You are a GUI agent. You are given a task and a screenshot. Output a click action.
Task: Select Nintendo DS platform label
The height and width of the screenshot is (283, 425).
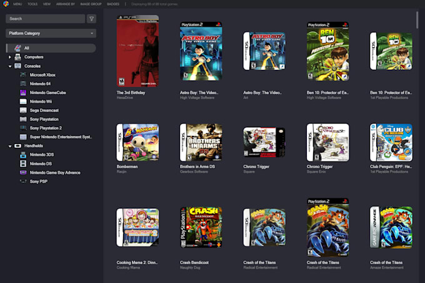[x=41, y=164]
